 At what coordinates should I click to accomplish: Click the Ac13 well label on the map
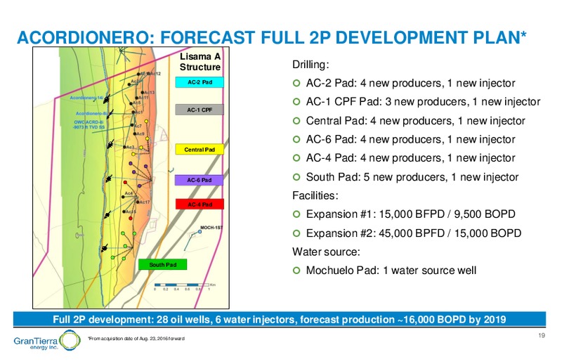149,93
